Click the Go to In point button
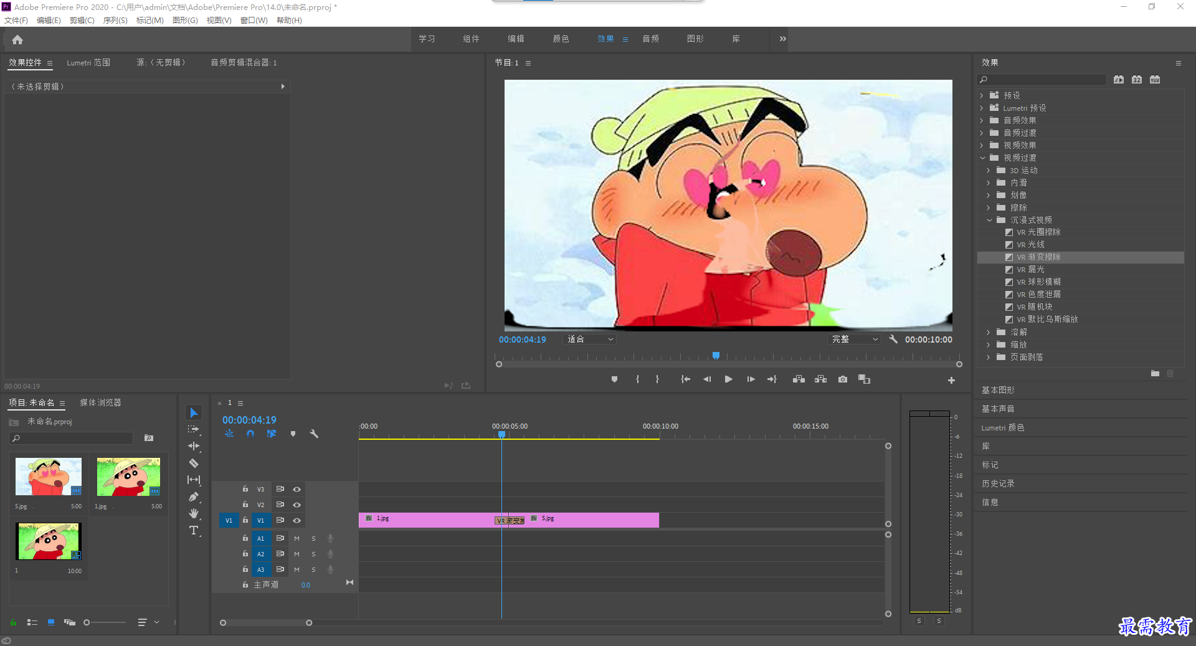The image size is (1196, 646). [685, 379]
